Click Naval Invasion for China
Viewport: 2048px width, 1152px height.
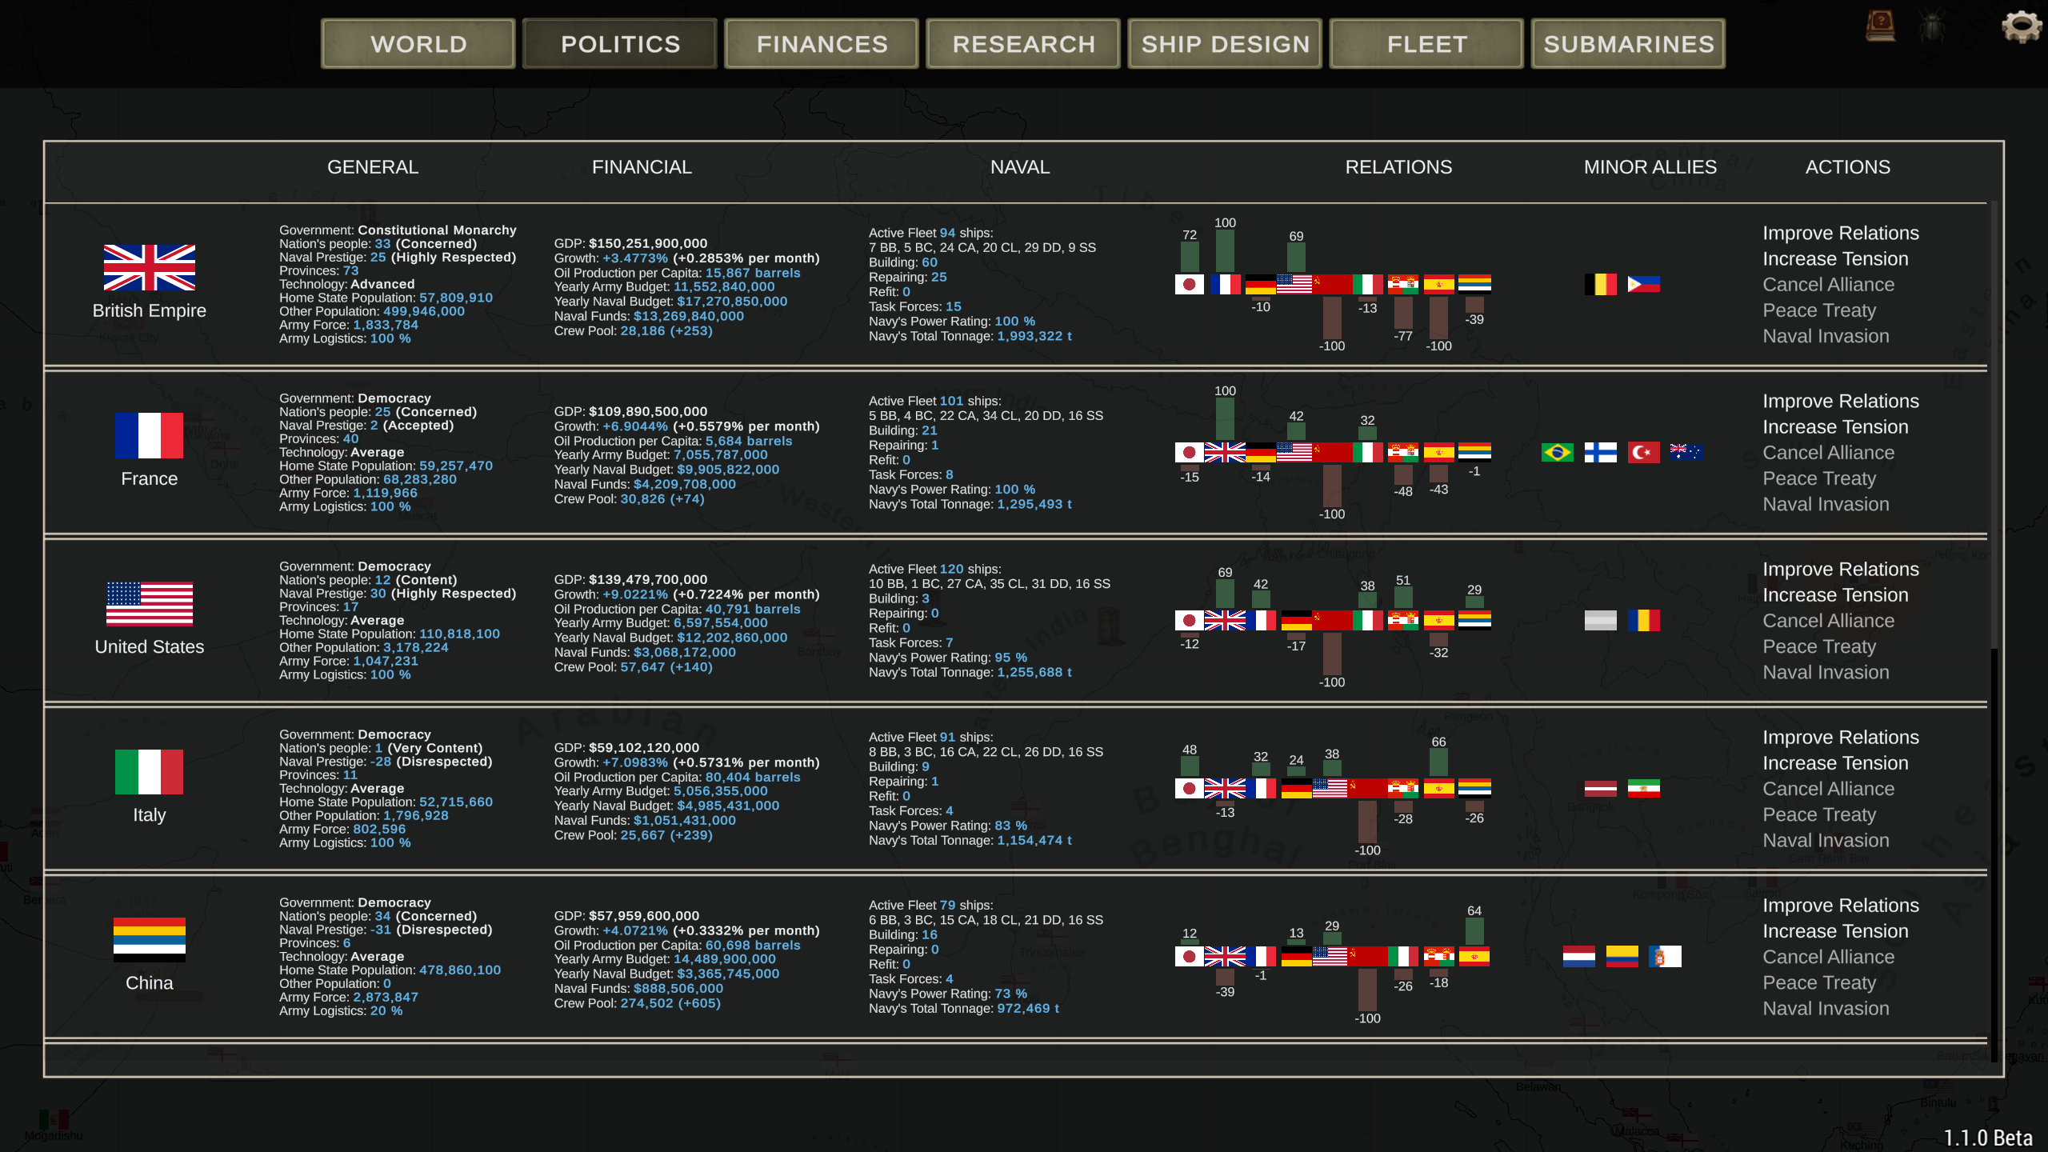(x=1826, y=1008)
